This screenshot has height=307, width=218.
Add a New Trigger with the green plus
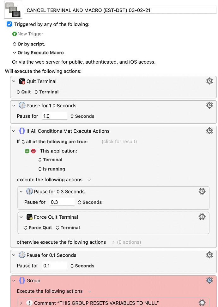[15, 34]
